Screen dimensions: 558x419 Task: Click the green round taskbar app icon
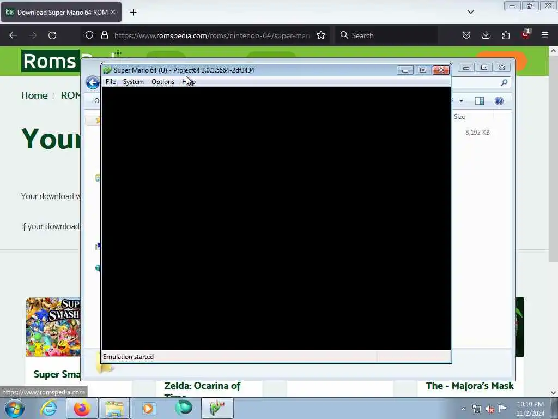(x=184, y=408)
